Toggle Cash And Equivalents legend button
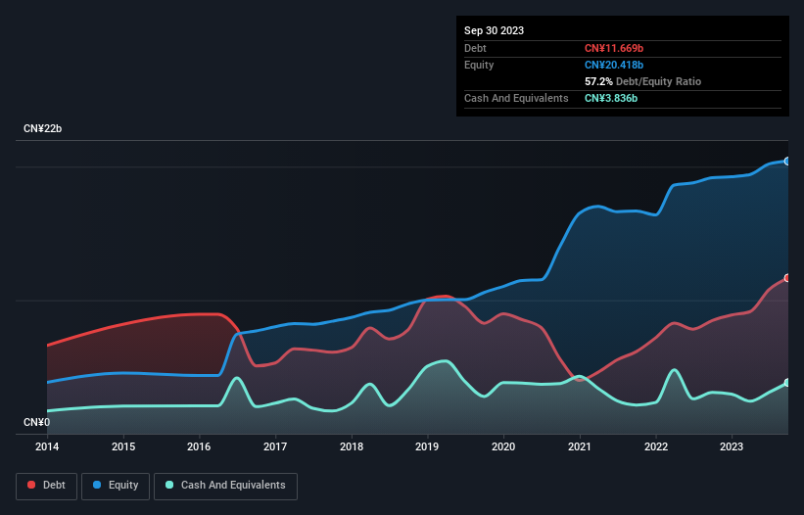Image resolution: width=804 pixels, height=515 pixels. coord(225,486)
